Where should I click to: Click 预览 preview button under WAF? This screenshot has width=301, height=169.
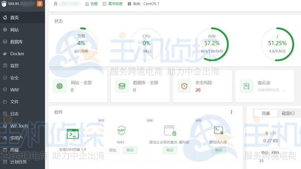pos(112,150)
